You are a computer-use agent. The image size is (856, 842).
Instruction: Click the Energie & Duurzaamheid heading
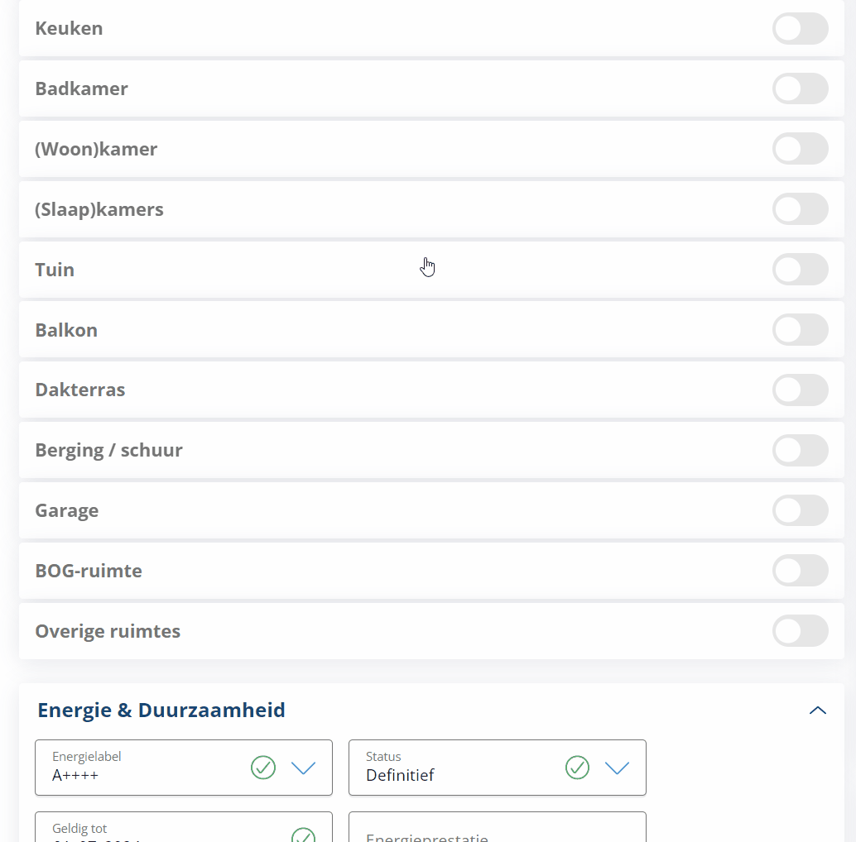point(161,710)
